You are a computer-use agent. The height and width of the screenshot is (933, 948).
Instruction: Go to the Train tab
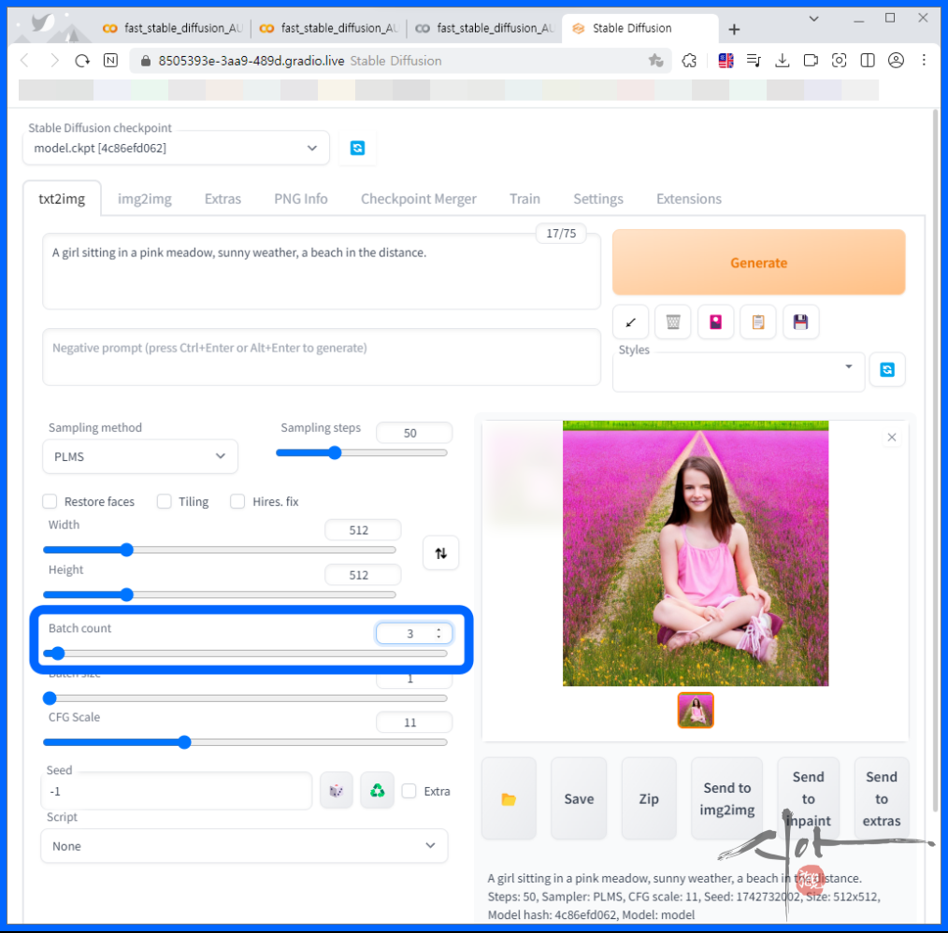[524, 199]
